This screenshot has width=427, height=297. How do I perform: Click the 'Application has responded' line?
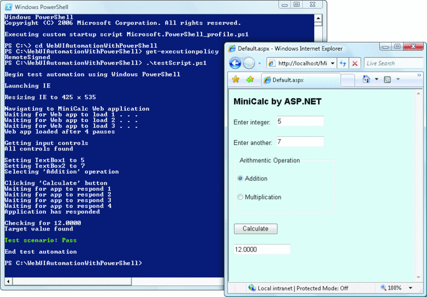pyautogui.click(x=52, y=212)
